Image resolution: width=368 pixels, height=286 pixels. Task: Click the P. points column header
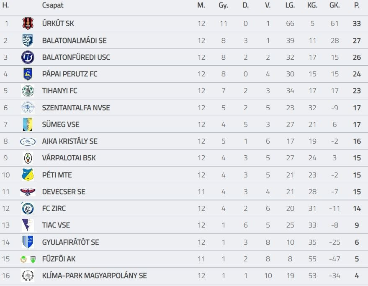point(357,5)
